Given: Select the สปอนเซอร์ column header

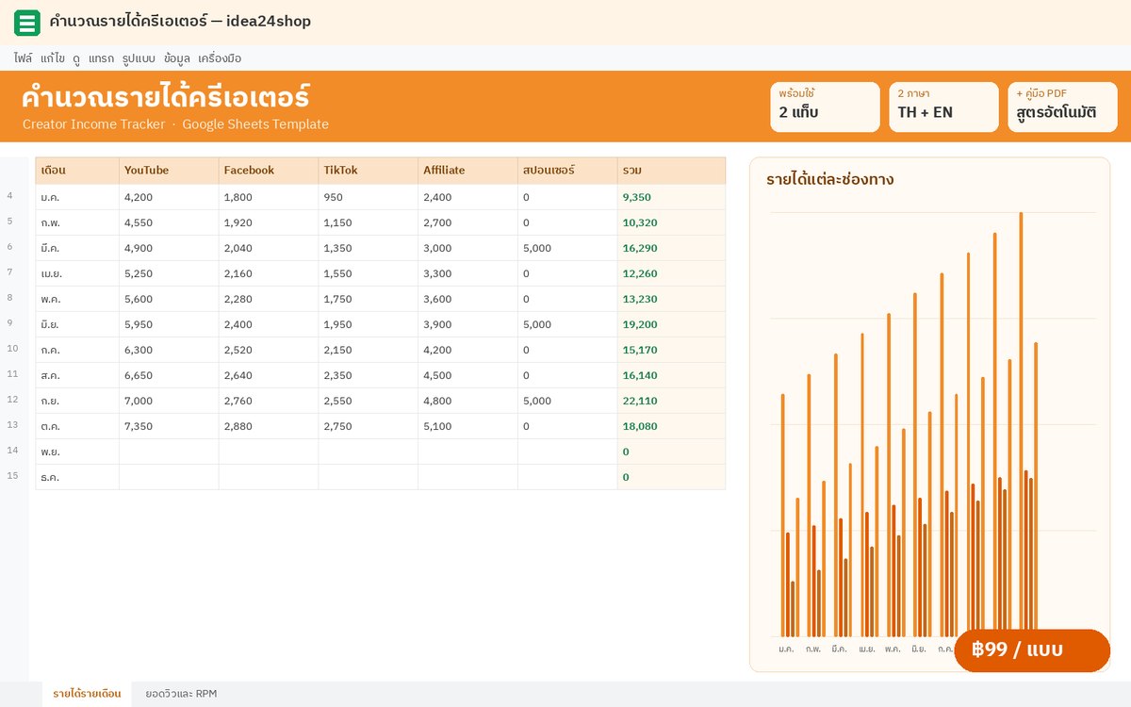Looking at the screenshot, I should (x=568, y=171).
